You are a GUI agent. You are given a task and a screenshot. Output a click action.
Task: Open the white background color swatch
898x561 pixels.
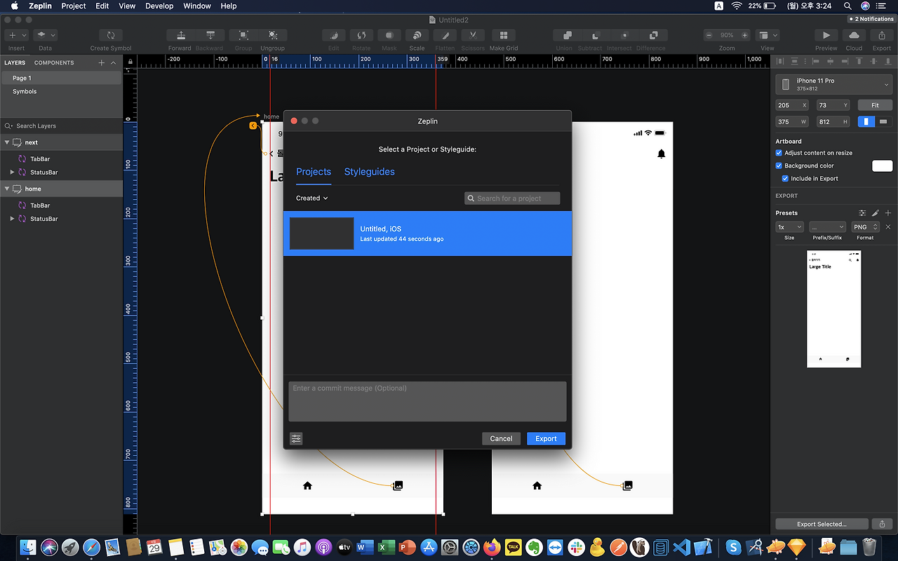tap(882, 165)
